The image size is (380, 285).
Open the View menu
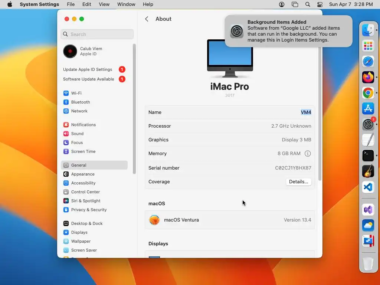coord(104,4)
